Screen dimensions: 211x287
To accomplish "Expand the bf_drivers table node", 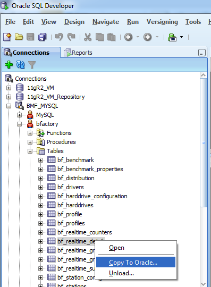I will click(40, 187).
